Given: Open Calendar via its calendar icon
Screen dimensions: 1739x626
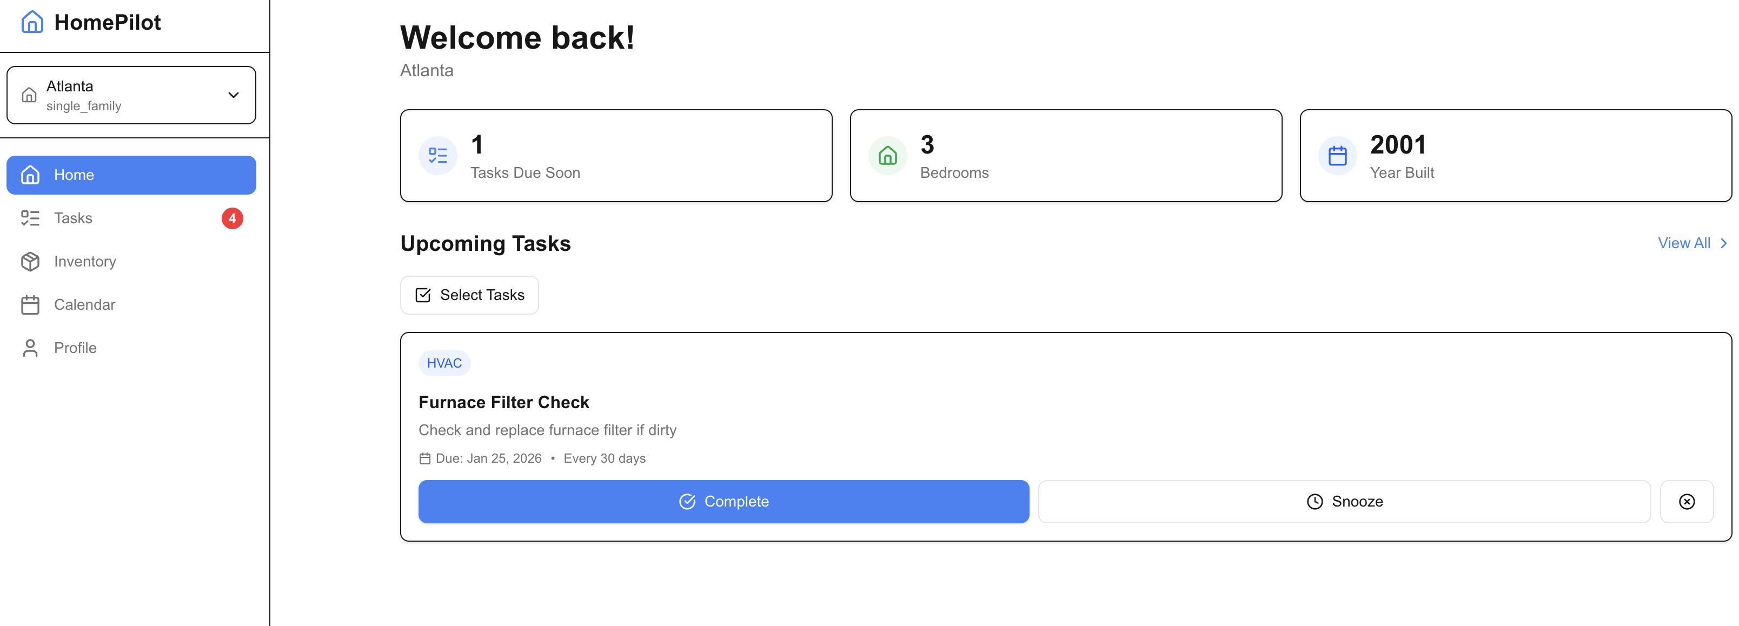Looking at the screenshot, I should click(30, 304).
